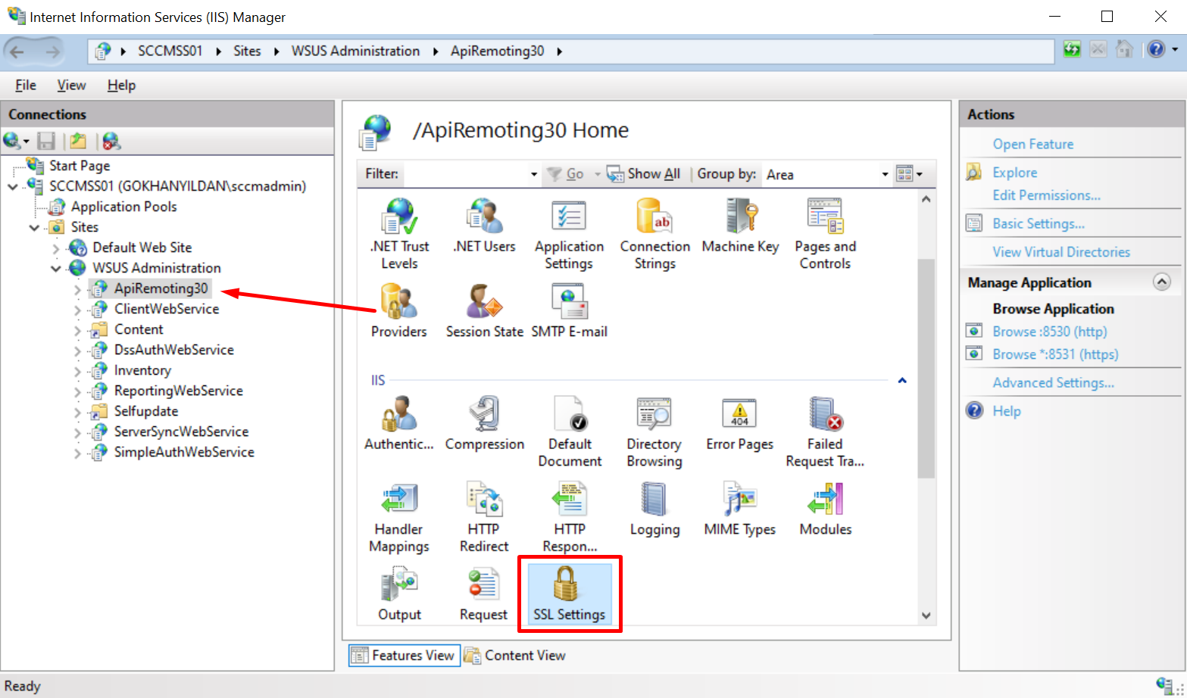The width and height of the screenshot is (1187, 698).
Task: Browse *:8531 (https) link
Action: [1055, 354]
